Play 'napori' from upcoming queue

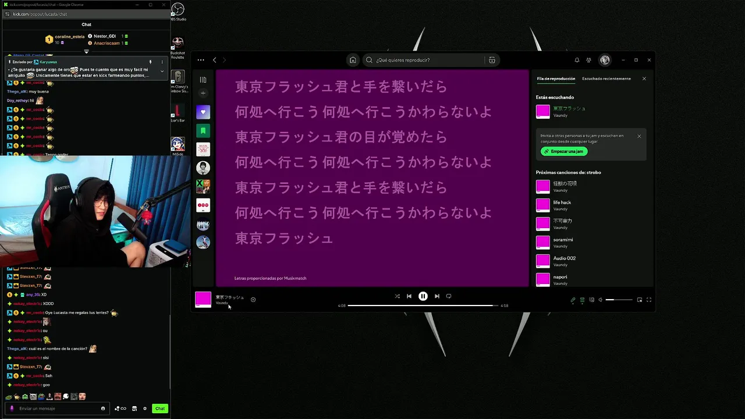pyautogui.click(x=591, y=279)
